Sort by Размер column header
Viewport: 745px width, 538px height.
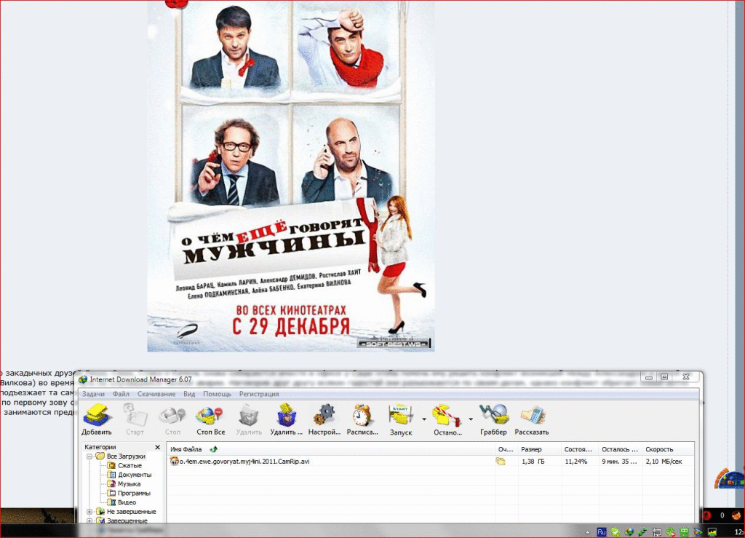[x=539, y=449]
